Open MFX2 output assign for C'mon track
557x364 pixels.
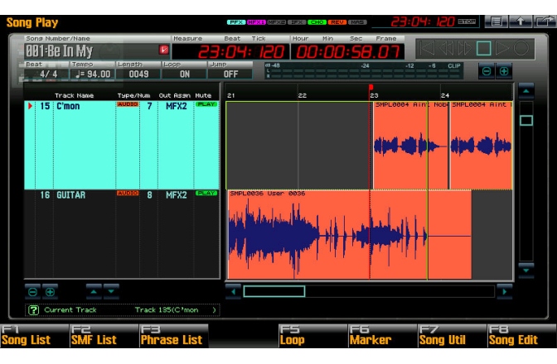coord(177,106)
